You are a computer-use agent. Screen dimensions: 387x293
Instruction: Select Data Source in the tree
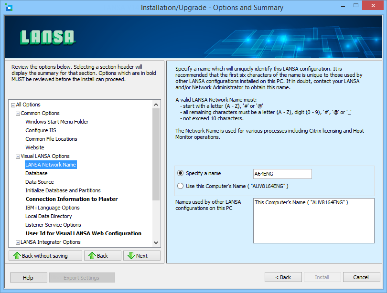coord(40,182)
